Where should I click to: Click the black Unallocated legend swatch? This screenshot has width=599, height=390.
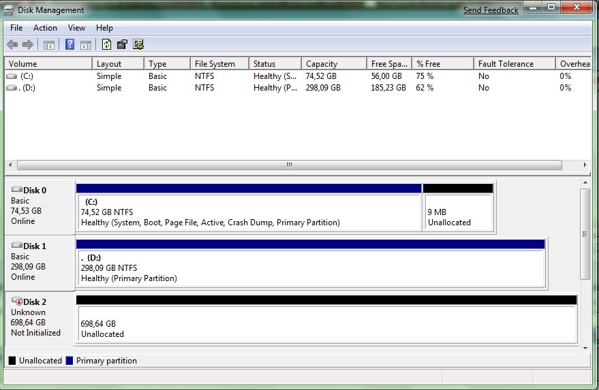click(12, 361)
